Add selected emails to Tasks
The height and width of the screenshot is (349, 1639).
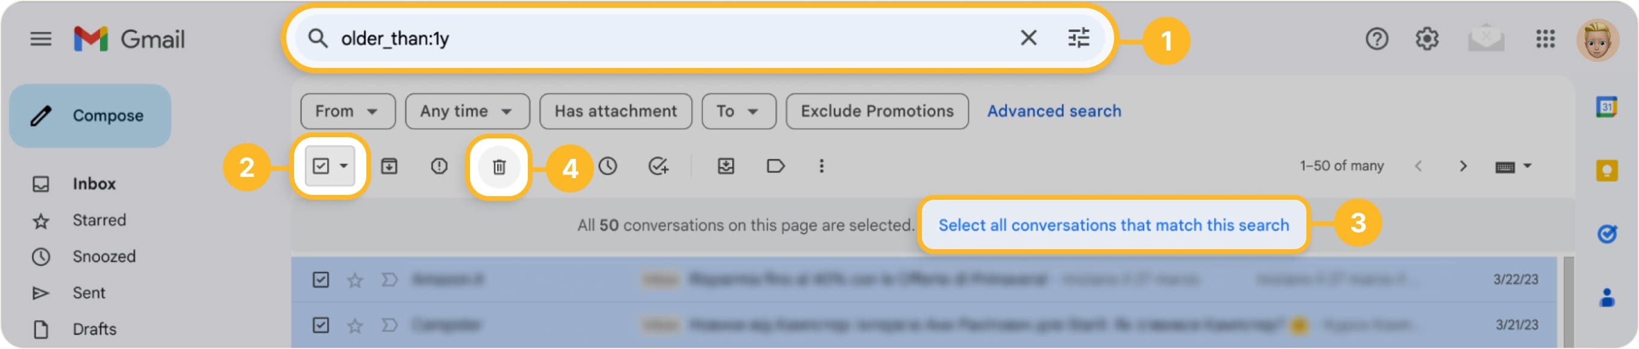659,167
